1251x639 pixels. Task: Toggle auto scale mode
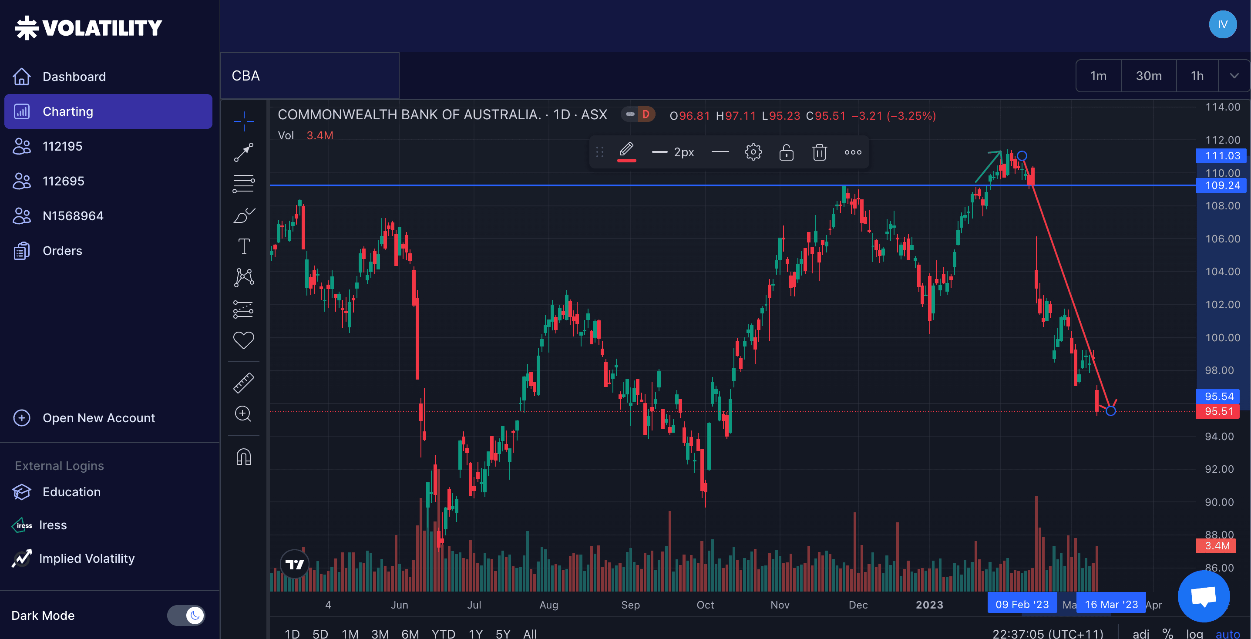[1227, 633]
